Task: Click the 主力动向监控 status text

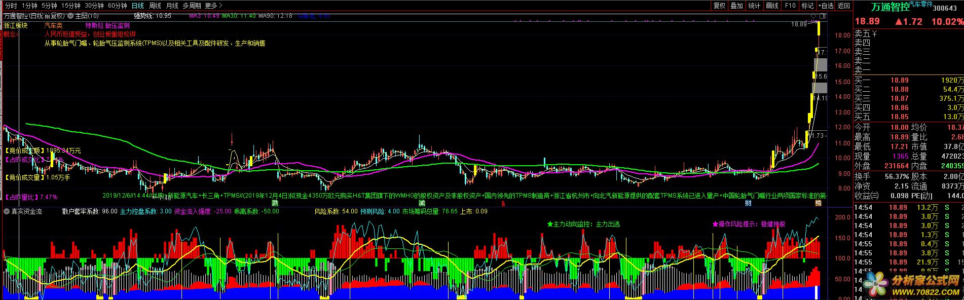Action: [x=583, y=224]
